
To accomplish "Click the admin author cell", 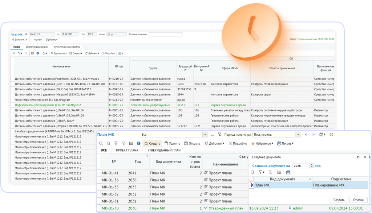I will click(x=307, y=208).
